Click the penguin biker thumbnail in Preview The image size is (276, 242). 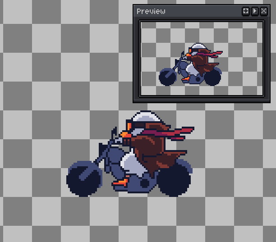(191, 64)
